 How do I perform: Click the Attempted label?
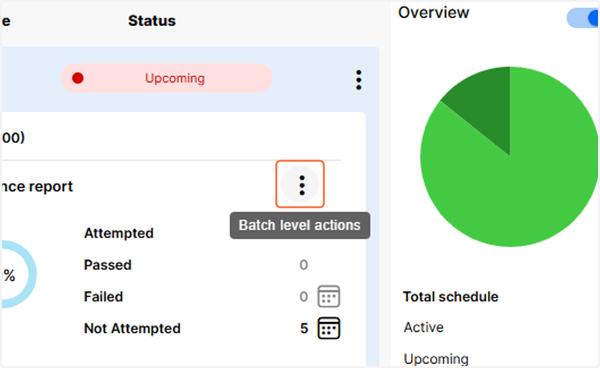tap(118, 233)
